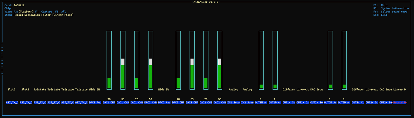The image size is (414, 118).
Task: Click the DAC1 CHB volume bar at level 20
Action: [x=137, y=60]
